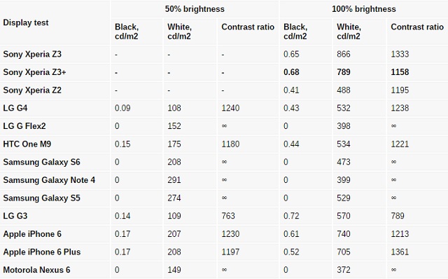Screen dimensions: 448x279
Task: Select the 100% brightness column header
Action: 364,9
